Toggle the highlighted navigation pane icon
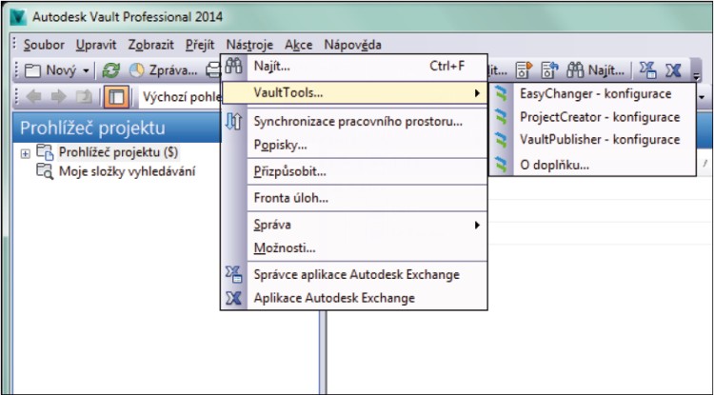Viewport: 714px width, 395px height. coord(116,97)
